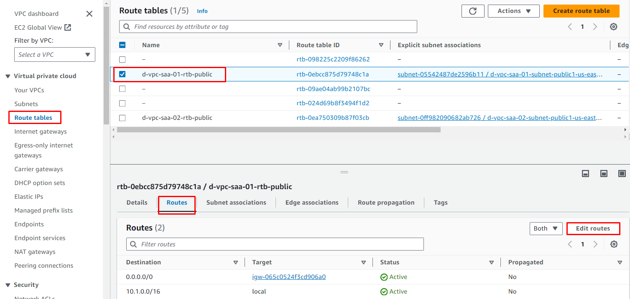Collapse details pane to bottom
The height and width of the screenshot is (299, 630).
click(586, 173)
